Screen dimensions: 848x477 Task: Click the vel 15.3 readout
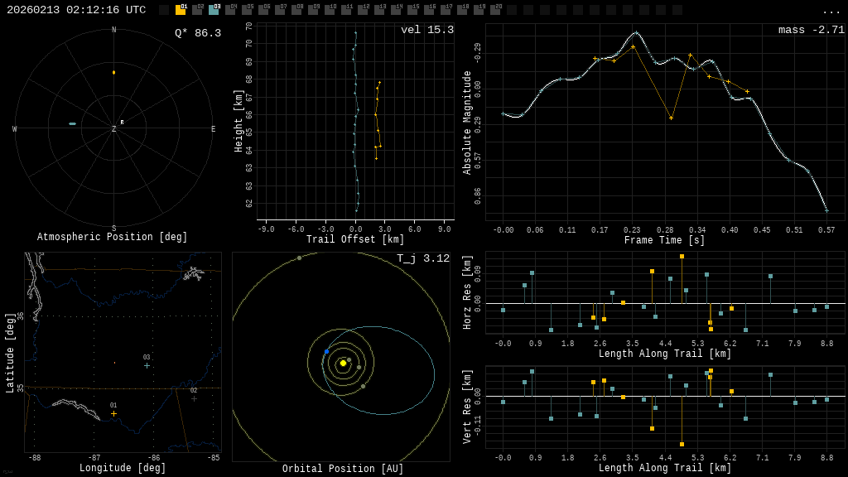click(x=426, y=30)
